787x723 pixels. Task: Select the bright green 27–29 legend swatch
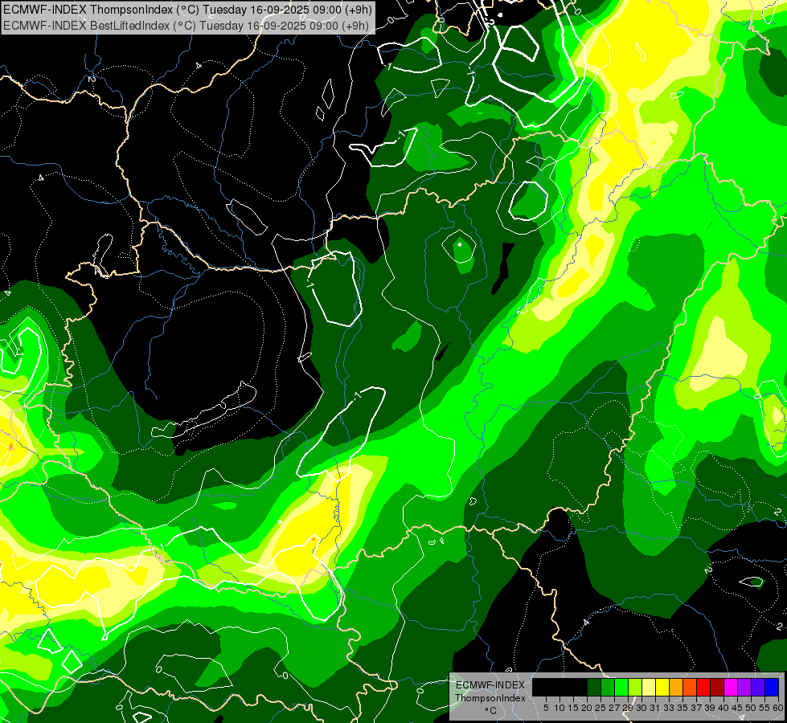pos(621,688)
